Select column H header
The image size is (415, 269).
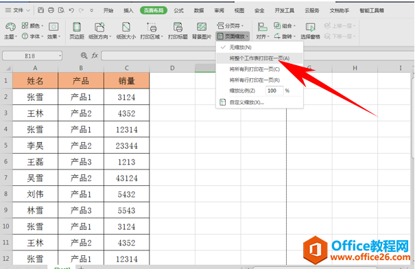coord(355,69)
